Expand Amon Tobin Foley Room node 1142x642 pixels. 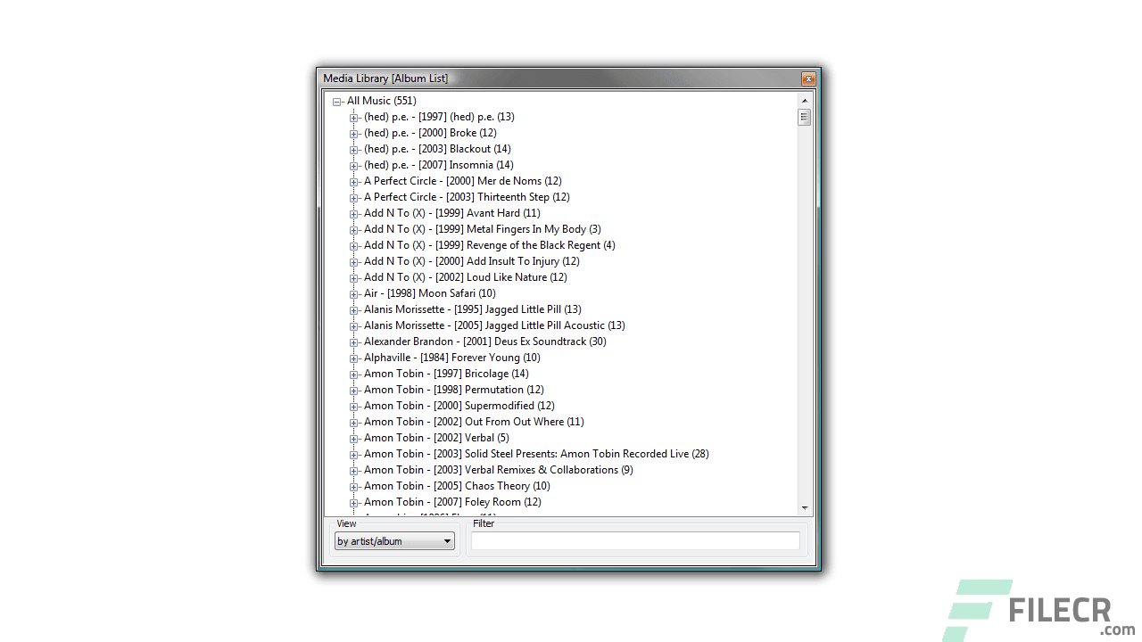[354, 503]
